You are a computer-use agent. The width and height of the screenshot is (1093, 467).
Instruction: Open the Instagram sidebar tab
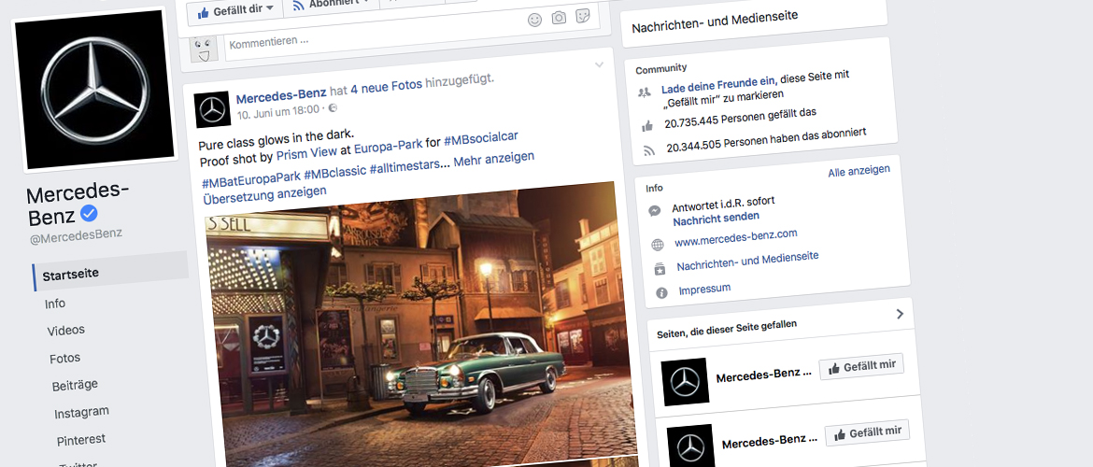click(x=81, y=412)
